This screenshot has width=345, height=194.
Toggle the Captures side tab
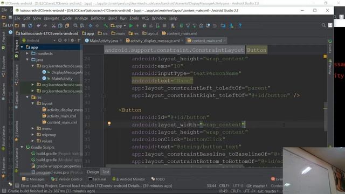[17, 100]
